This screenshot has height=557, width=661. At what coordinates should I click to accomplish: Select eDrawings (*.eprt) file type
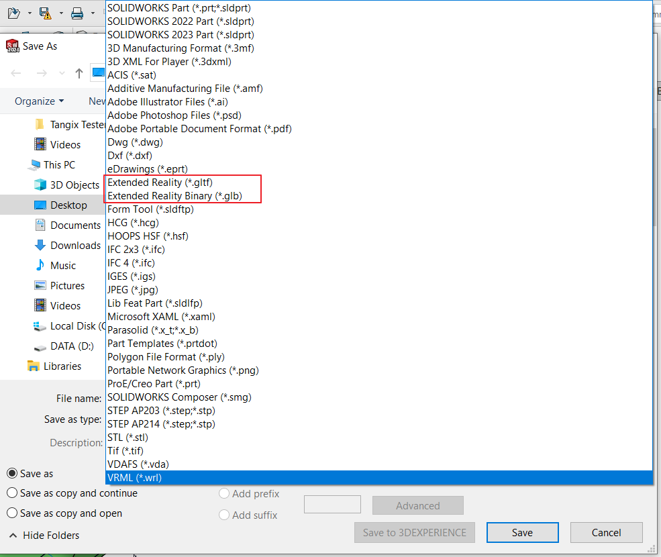pos(378,169)
